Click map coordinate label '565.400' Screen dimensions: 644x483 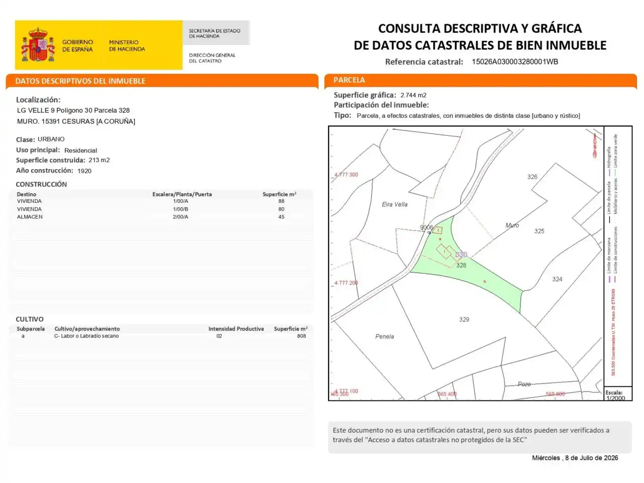[x=447, y=394]
